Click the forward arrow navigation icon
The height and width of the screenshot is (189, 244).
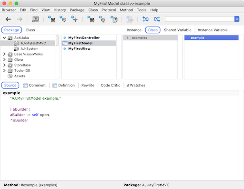[x=20, y=19]
